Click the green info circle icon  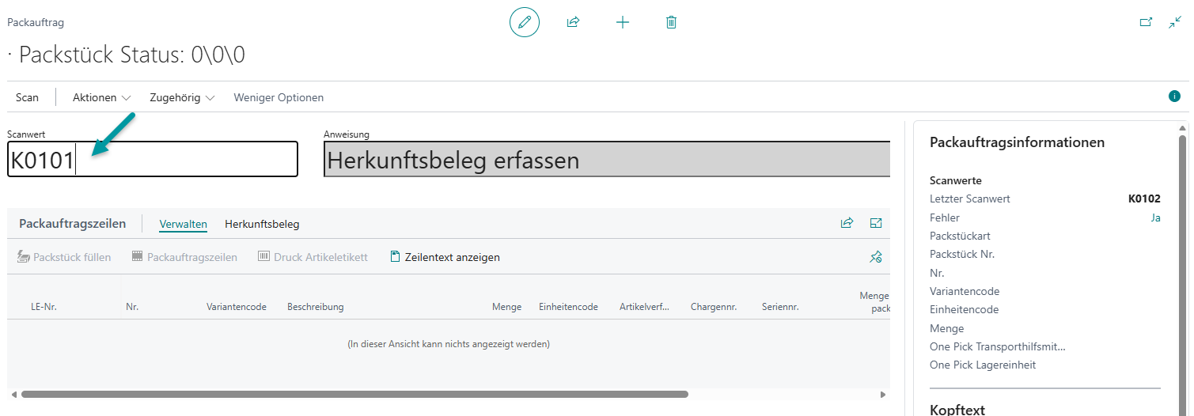click(x=1174, y=96)
